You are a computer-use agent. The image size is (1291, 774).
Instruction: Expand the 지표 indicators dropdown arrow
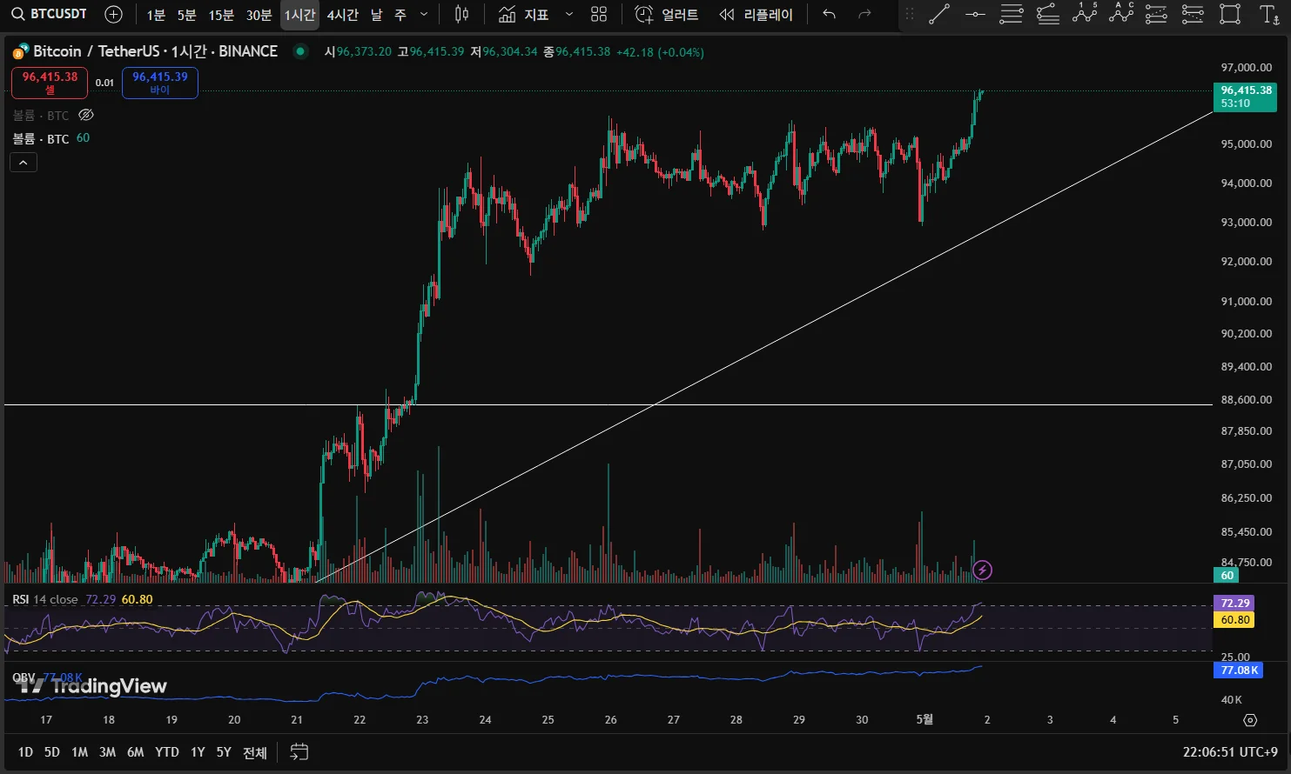[569, 14]
